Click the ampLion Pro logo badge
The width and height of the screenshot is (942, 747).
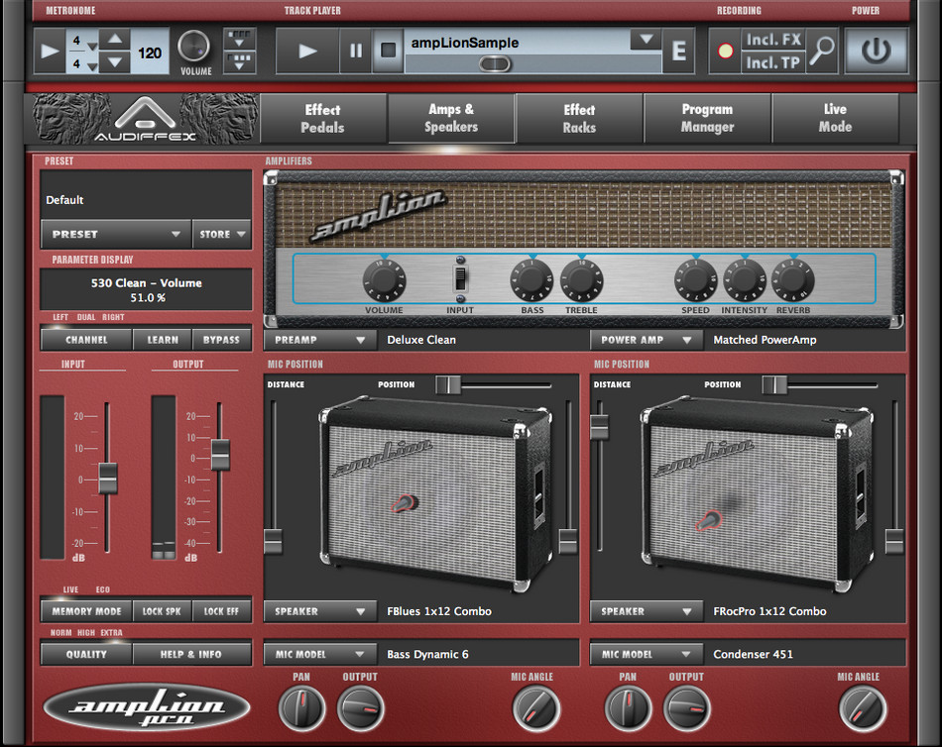coord(147,707)
